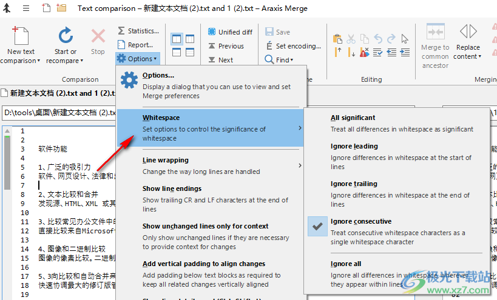Choose Ignore all whitespace option
Viewport: 497px width, 300px height.
click(396, 274)
